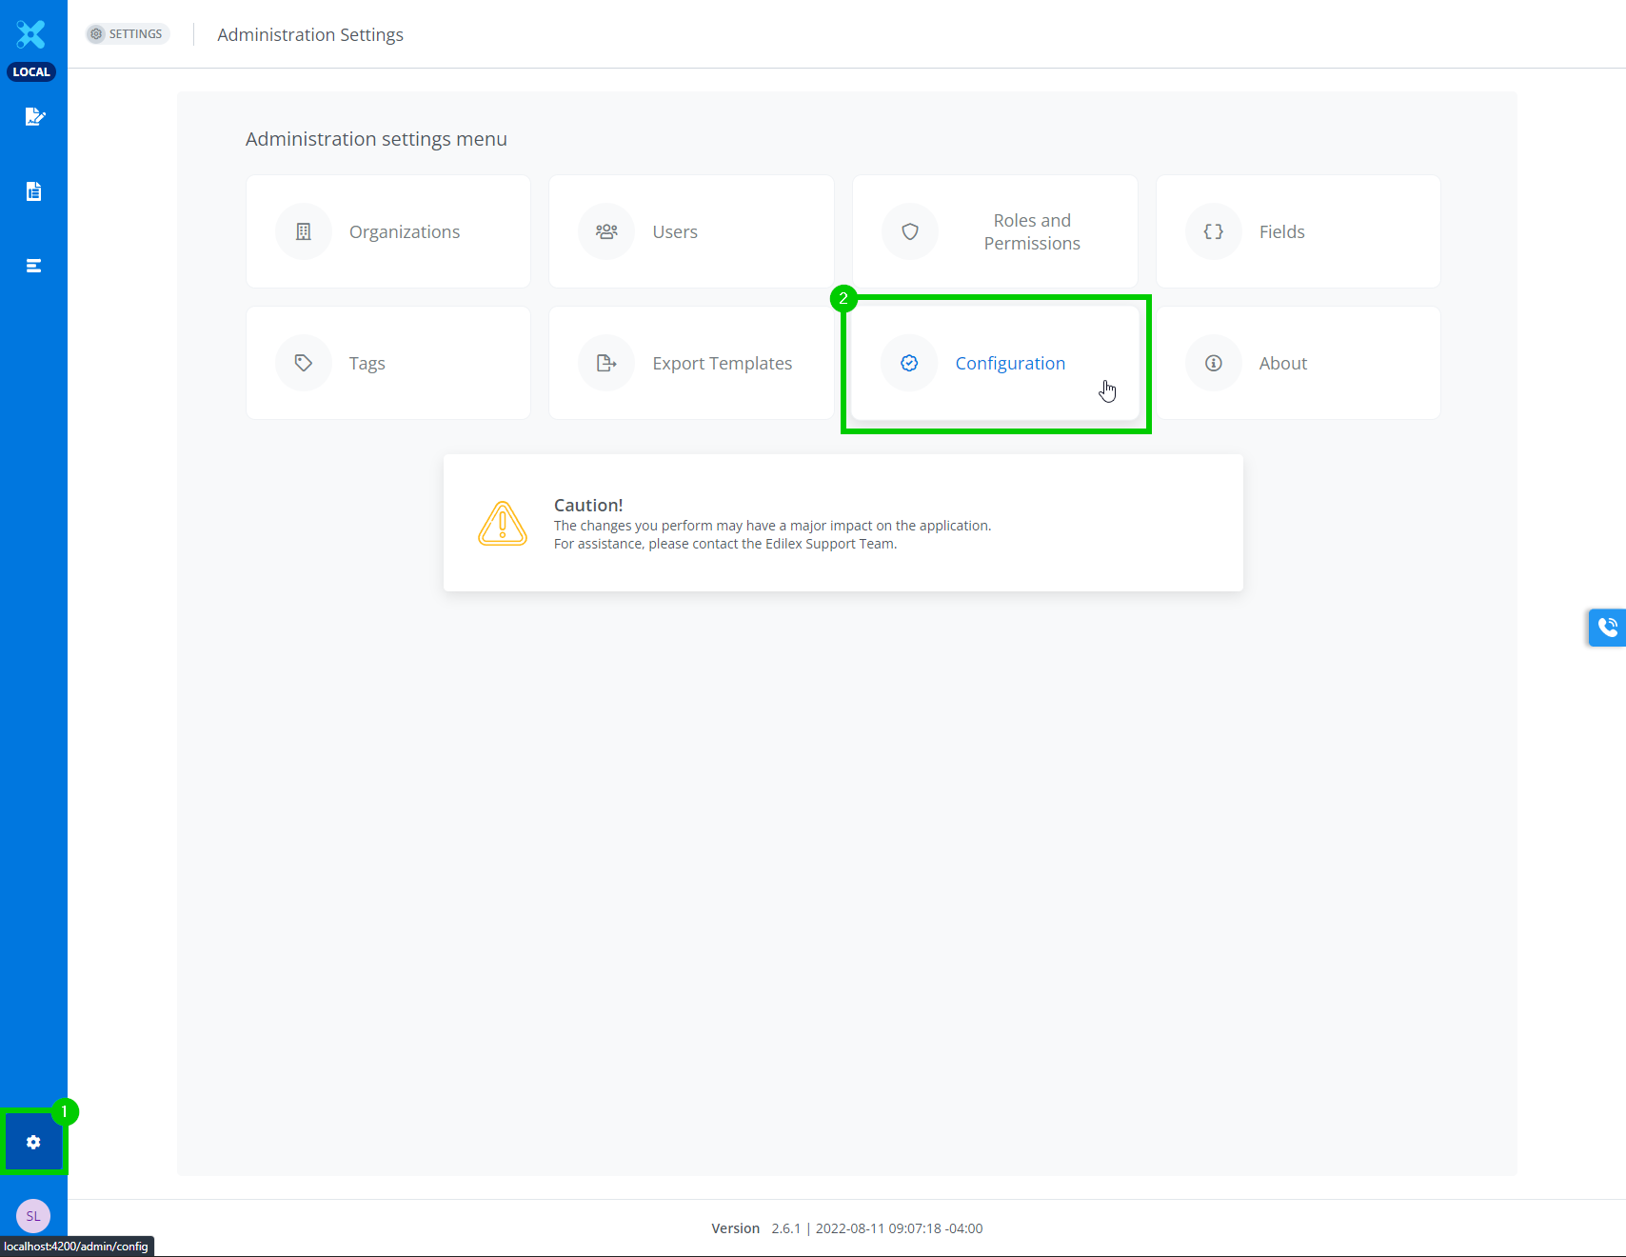Open the document editing icon in the sidebar
This screenshot has width=1626, height=1257.
34,117
